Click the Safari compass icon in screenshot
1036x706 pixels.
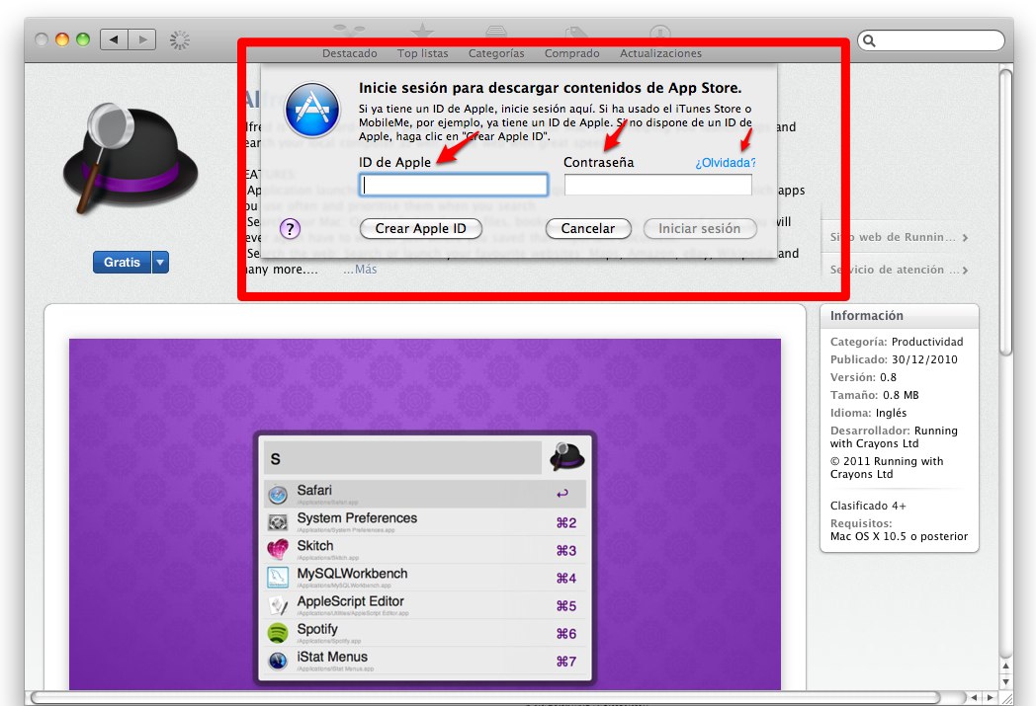click(278, 494)
